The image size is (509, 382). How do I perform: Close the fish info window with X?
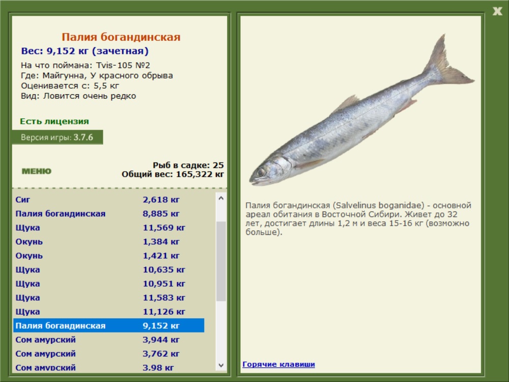coord(497,11)
